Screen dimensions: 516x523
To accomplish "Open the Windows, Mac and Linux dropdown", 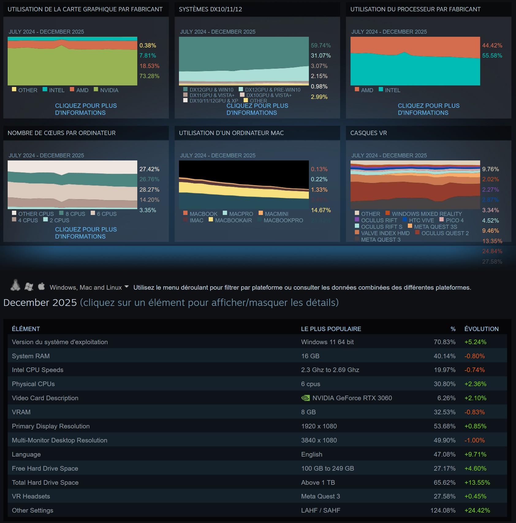I will [x=127, y=287].
